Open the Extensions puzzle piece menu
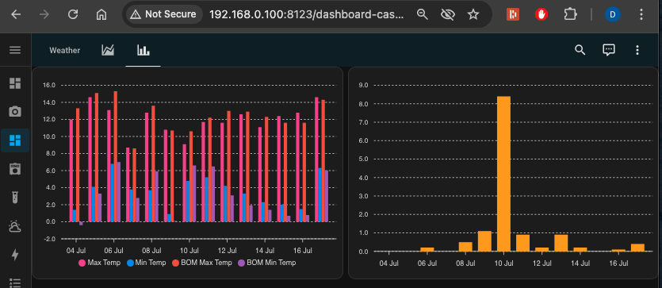662x288 pixels. pos(570,15)
